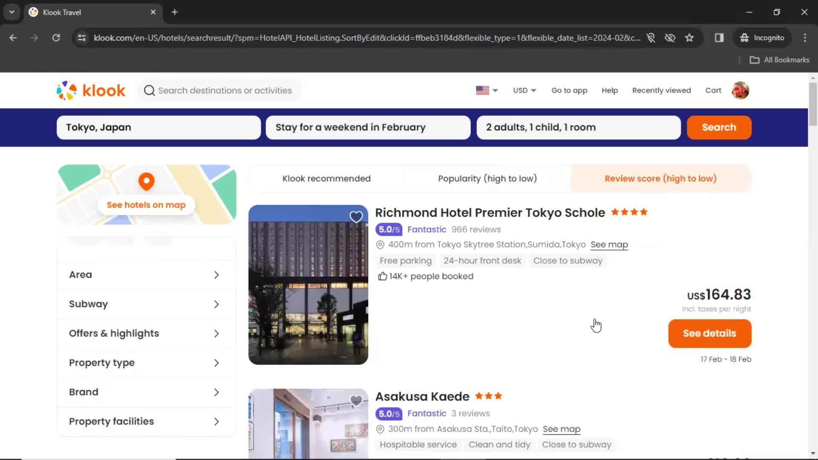Click Search destinations or activities box

(220, 90)
